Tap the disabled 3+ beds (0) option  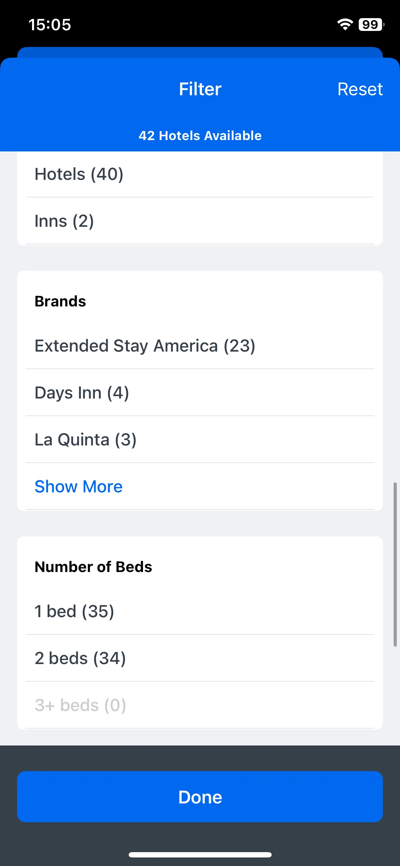[200, 705]
